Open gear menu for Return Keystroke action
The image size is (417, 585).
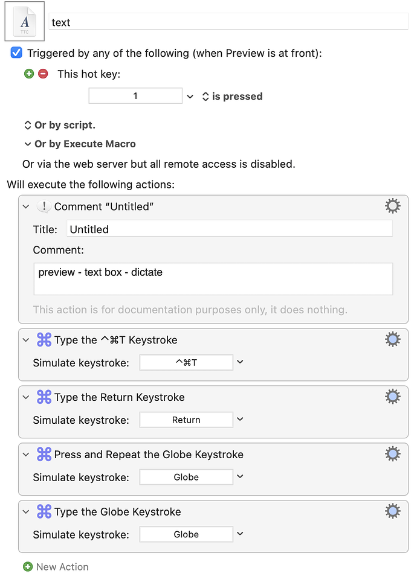(393, 397)
